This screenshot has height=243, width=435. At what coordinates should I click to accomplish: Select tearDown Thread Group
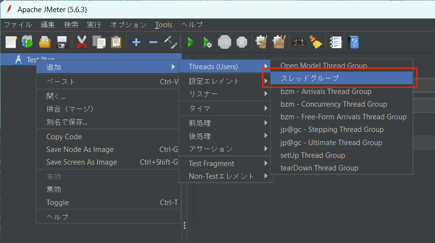coord(342,168)
